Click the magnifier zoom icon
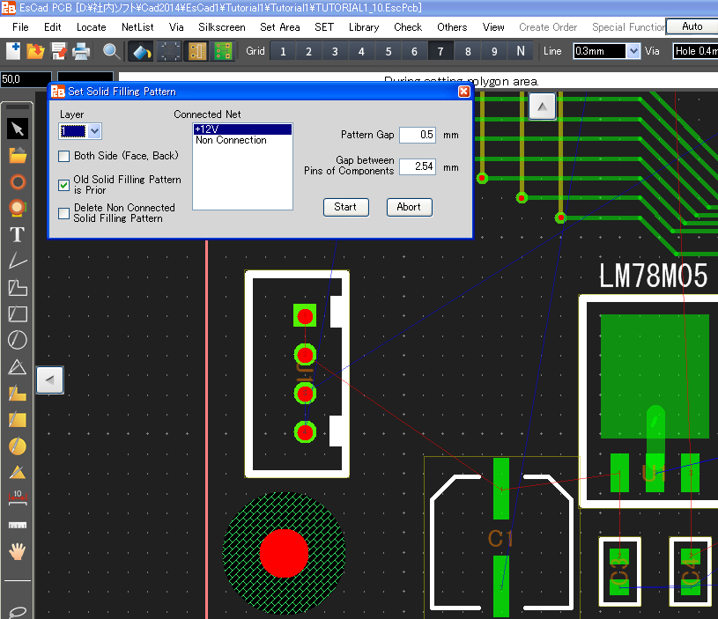718x619 pixels. [111, 51]
